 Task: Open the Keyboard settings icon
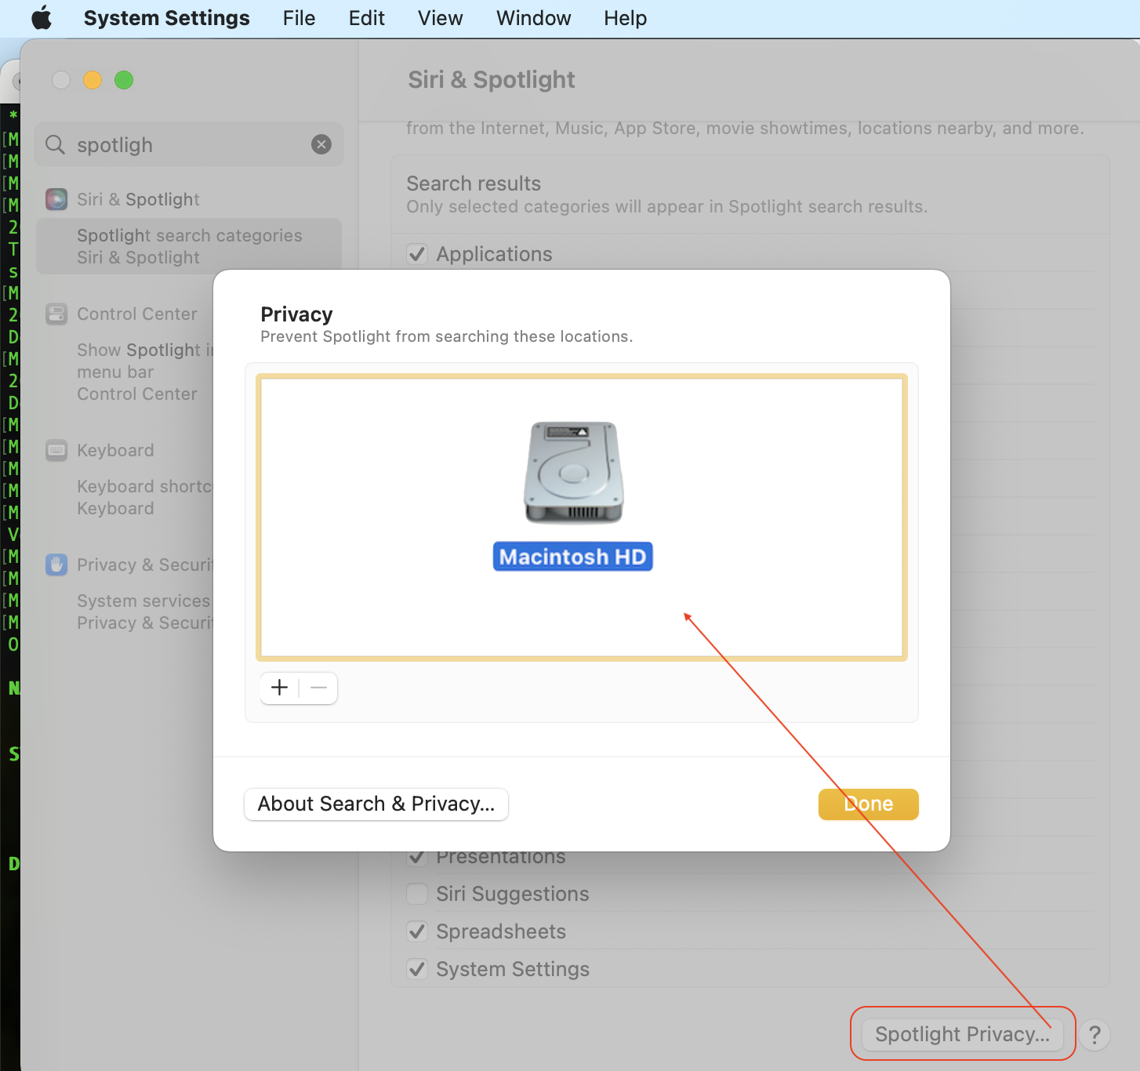pos(56,450)
